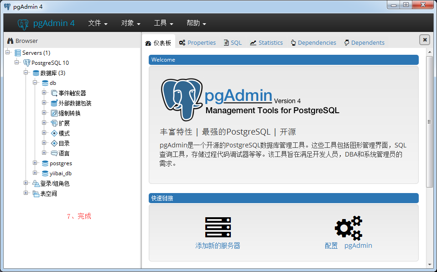
Task: Expand the yiibai_db database node
Action: (x=35, y=173)
